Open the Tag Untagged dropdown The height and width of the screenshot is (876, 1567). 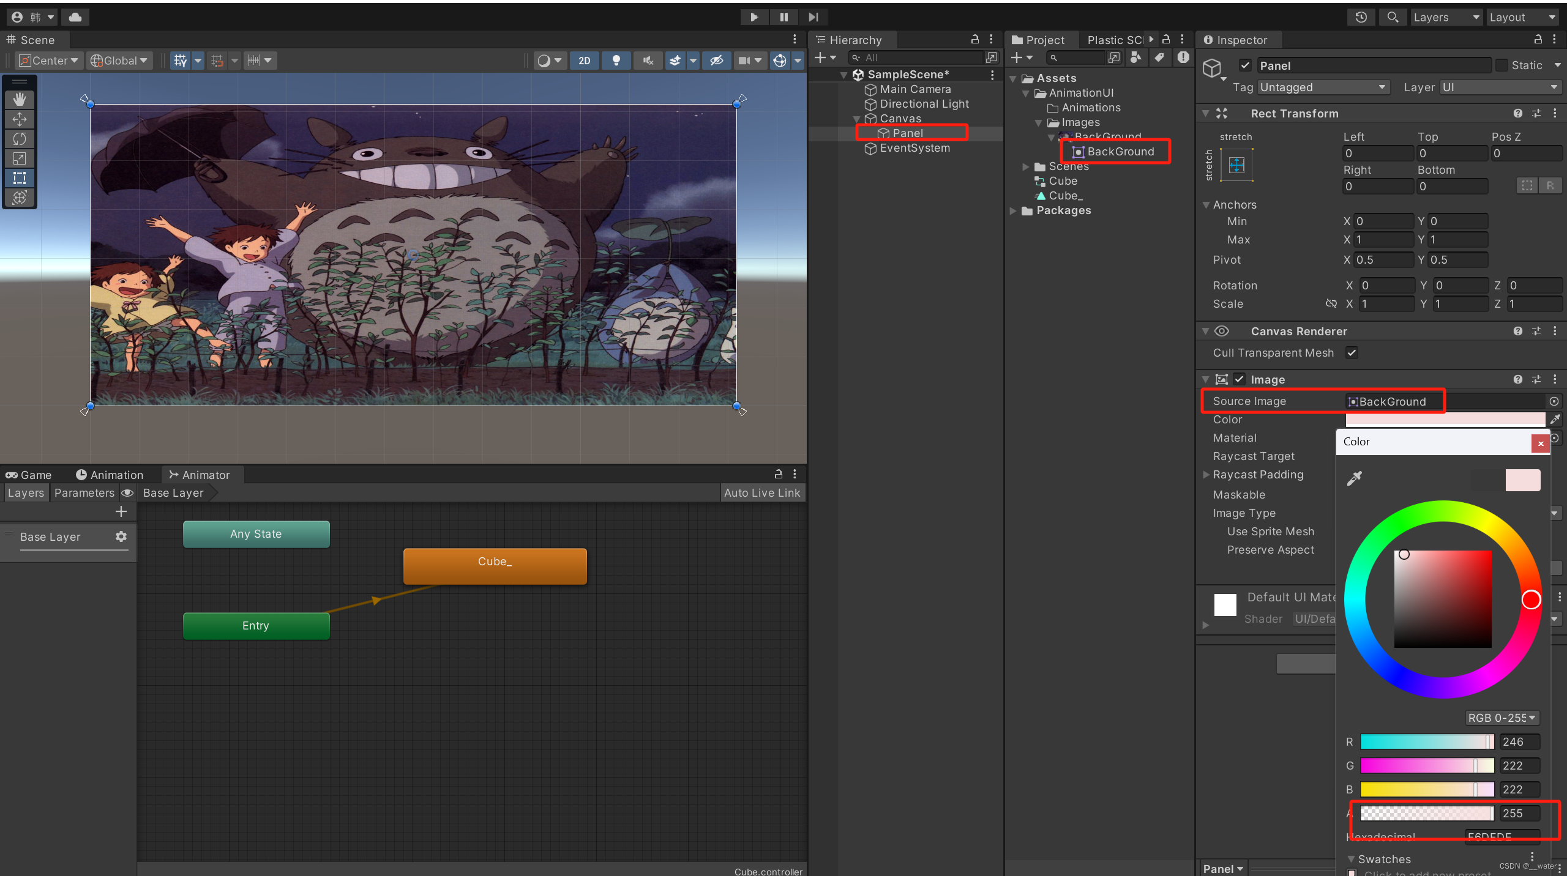click(x=1323, y=87)
